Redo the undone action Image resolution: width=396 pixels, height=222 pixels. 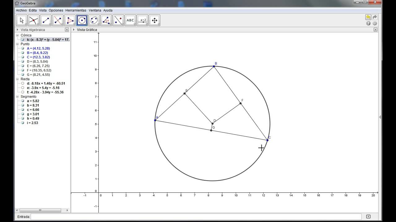point(375,17)
